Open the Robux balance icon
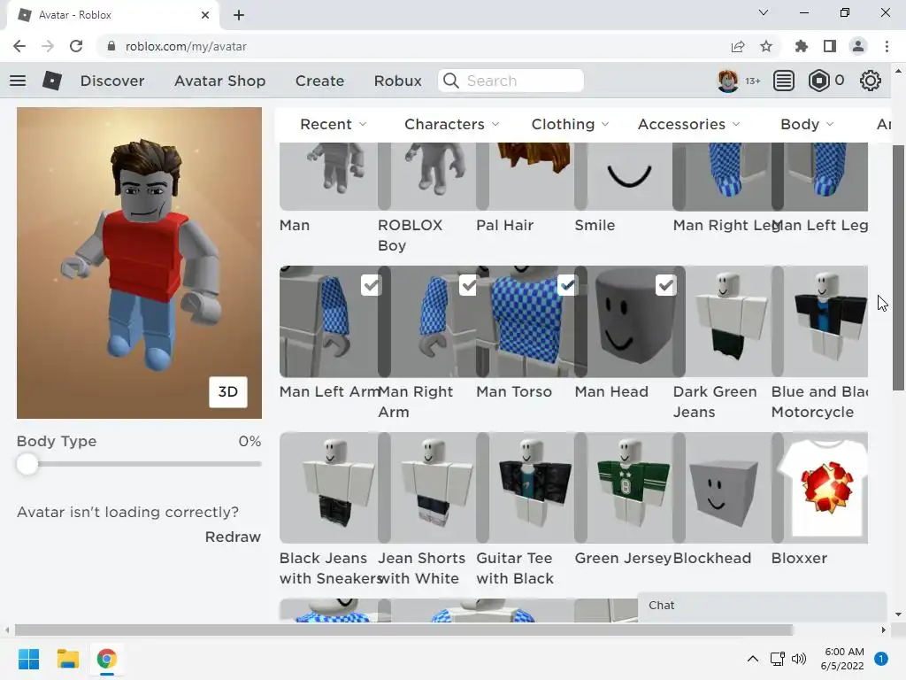The width and height of the screenshot is (906, 680). coord(818,81)
